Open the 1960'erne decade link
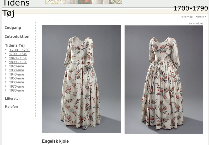The width and height of the screenshot is (209, 145). coord(17,82)
